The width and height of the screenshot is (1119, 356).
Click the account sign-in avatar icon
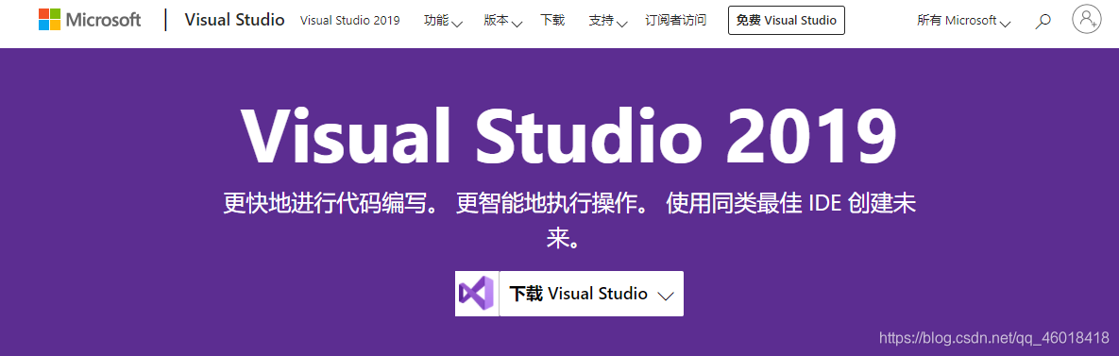pos(1086,19)
